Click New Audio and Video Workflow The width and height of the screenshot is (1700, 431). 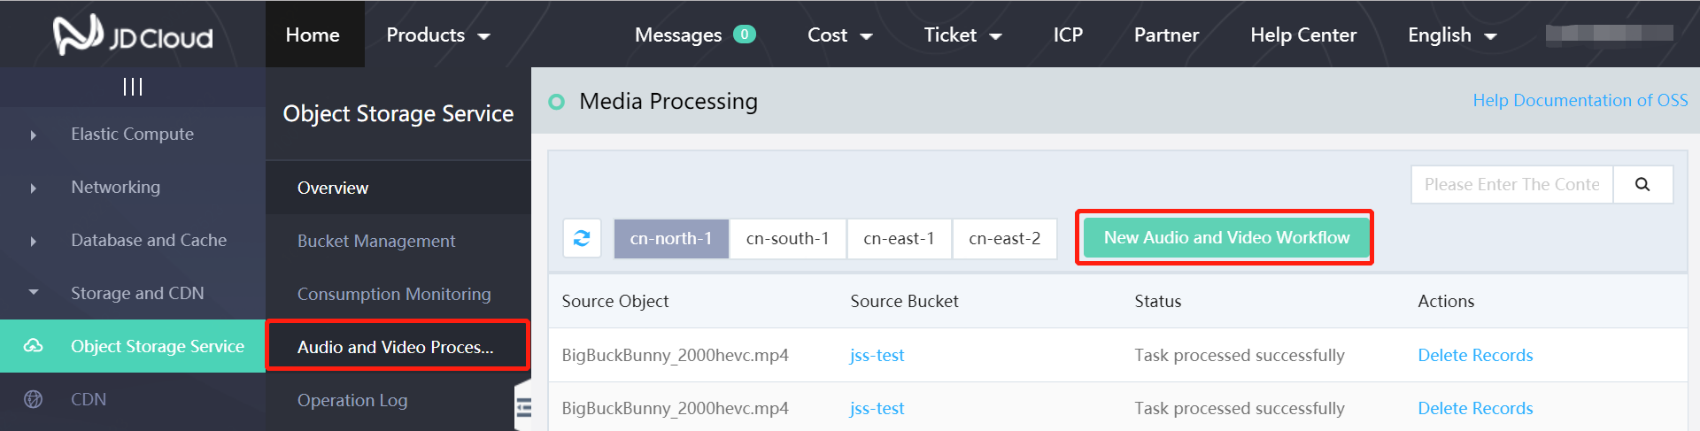1226,237
